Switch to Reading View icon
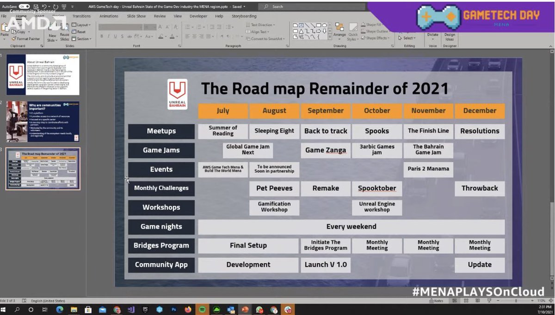This screenshot has width=555, height=315. [x=478, y=301]
